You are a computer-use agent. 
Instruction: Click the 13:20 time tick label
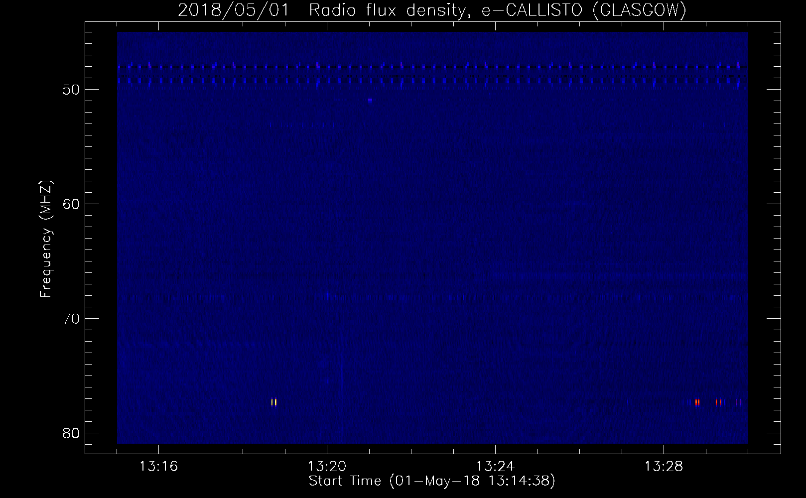327,467
